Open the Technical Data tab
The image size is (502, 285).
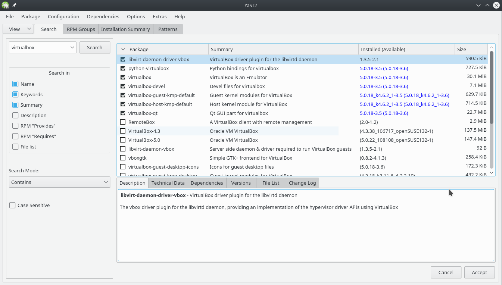click(168, 183)
